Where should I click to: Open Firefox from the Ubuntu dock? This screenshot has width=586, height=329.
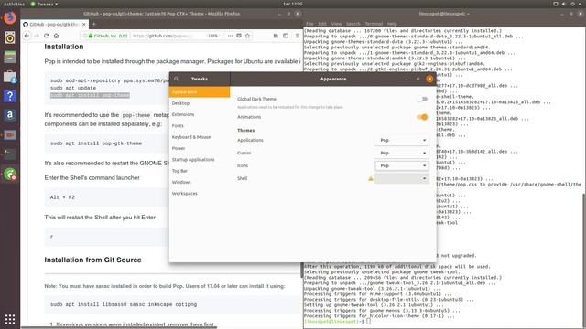tap(10, 17)
